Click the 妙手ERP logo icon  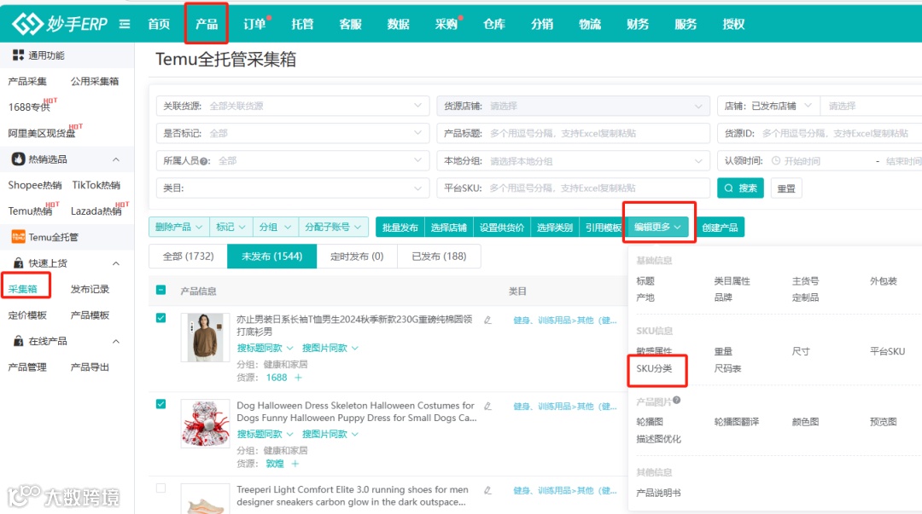click(x=27, y=23)
